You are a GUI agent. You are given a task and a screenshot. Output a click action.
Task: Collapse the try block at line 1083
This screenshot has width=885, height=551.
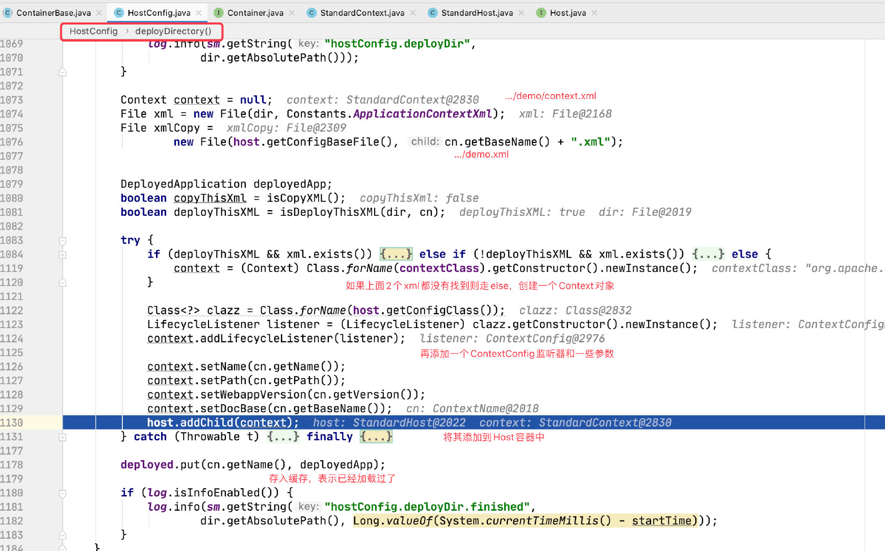click(x=63, y=240)
